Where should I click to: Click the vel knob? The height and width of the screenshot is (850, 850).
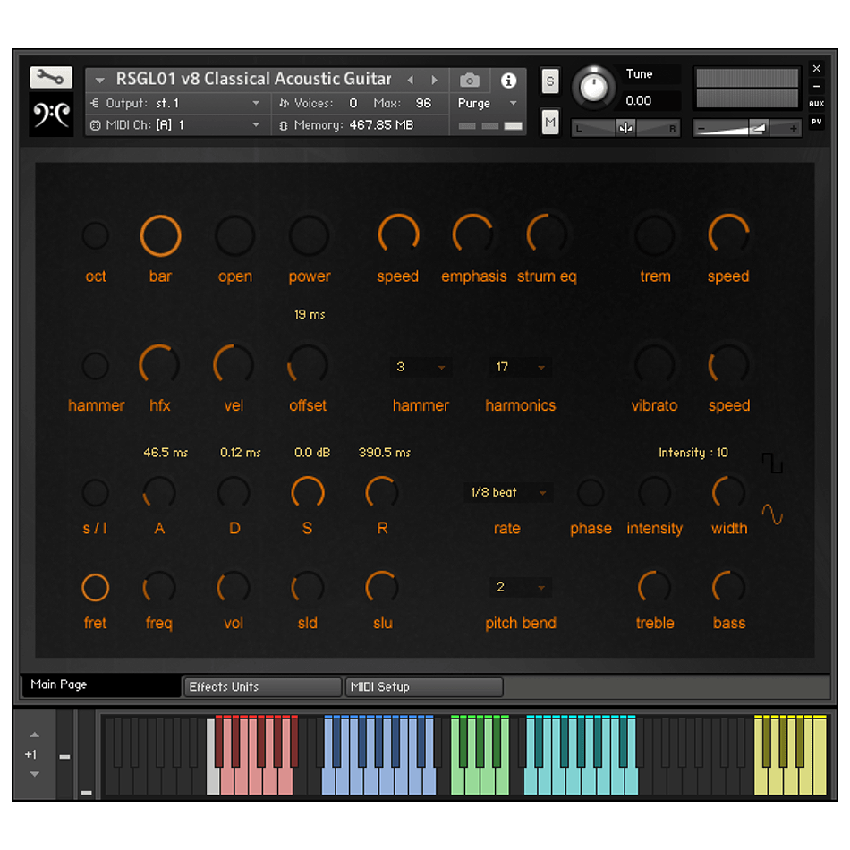coord(234,364)
